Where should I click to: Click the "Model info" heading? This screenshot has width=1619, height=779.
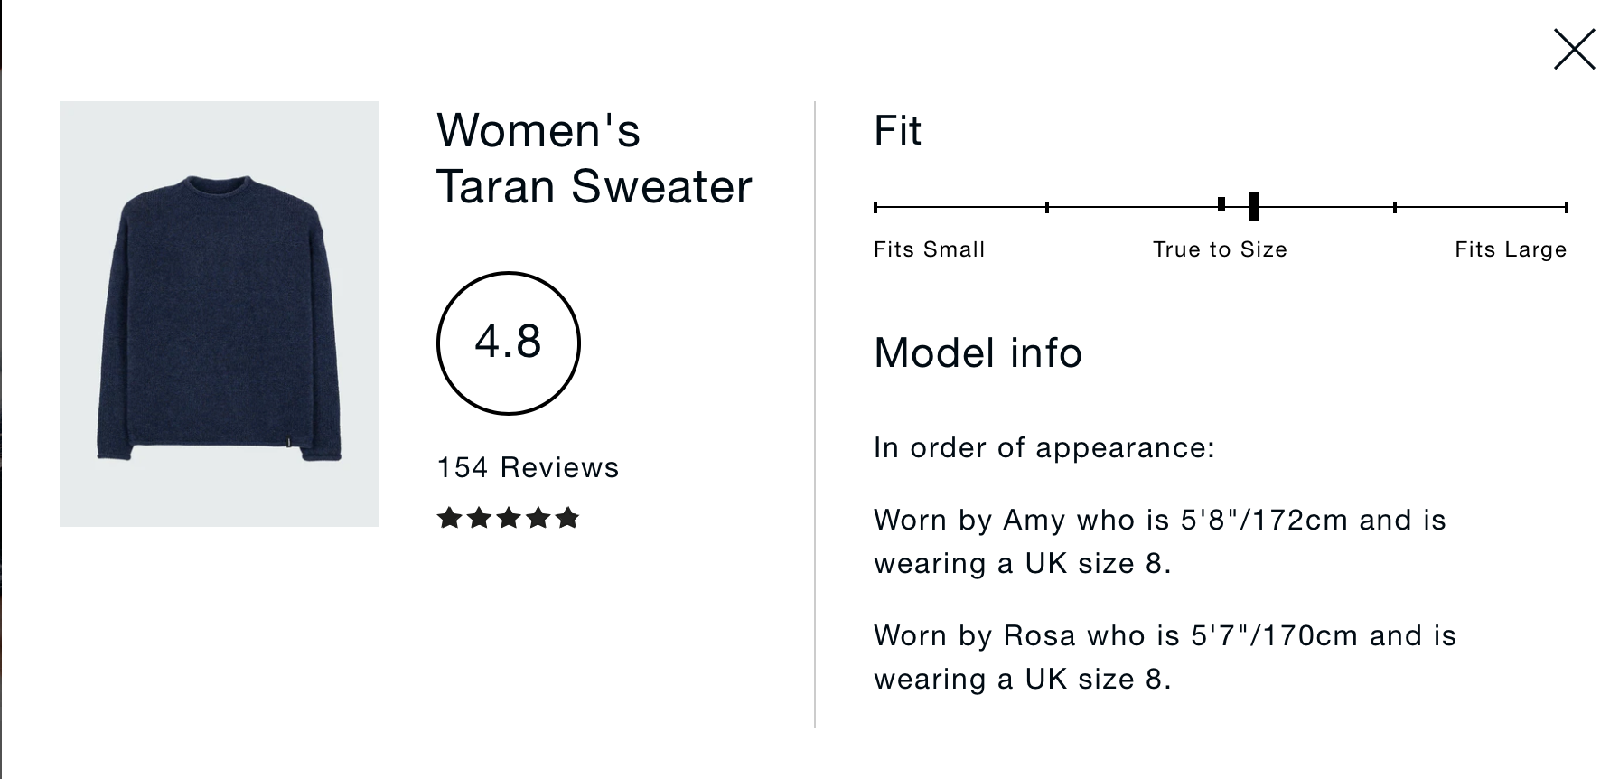[978, 352]
